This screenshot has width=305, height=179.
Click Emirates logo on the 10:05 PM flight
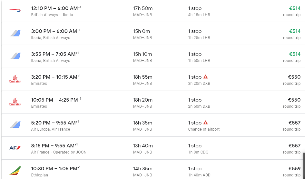point(15,102)
